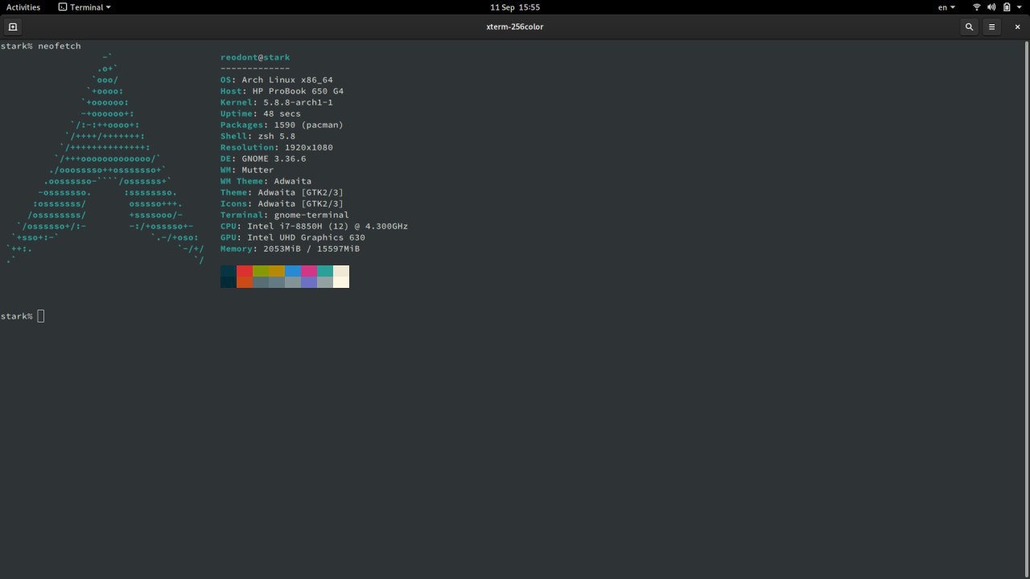
Task: Click the 'DE: GNOME 3.36.6' line
Action: 263,158
